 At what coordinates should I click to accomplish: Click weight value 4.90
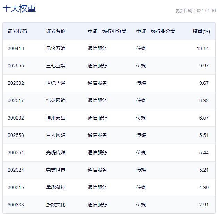(204, 188)
